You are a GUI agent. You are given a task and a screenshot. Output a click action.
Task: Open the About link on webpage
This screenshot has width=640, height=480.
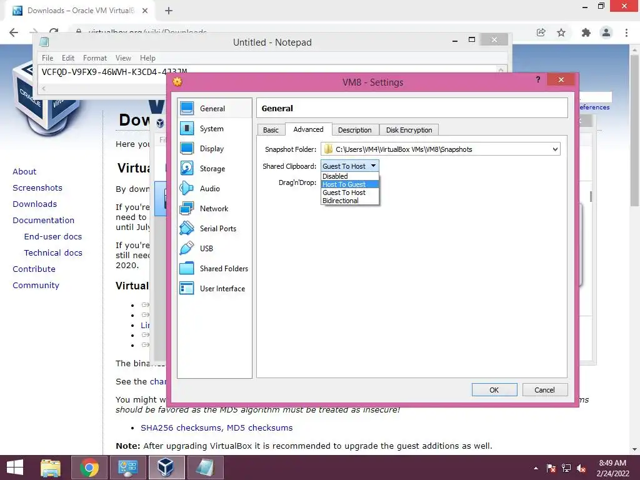[x=24, y=171]
